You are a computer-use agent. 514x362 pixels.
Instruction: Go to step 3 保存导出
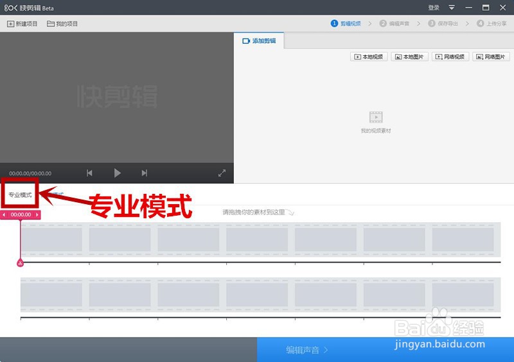[443, 24]
